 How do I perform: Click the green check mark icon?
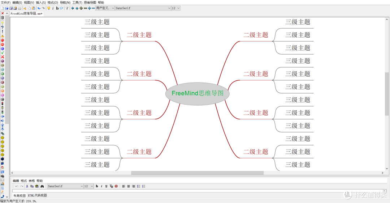[3, 53]
